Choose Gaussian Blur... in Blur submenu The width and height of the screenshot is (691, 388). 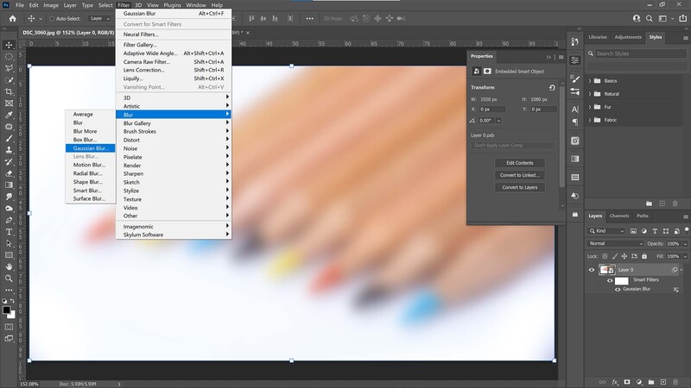(x=91, y=148)
